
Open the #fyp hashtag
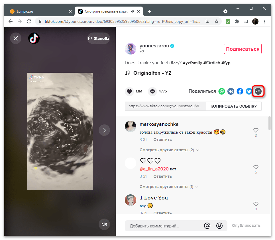(226, 63)
